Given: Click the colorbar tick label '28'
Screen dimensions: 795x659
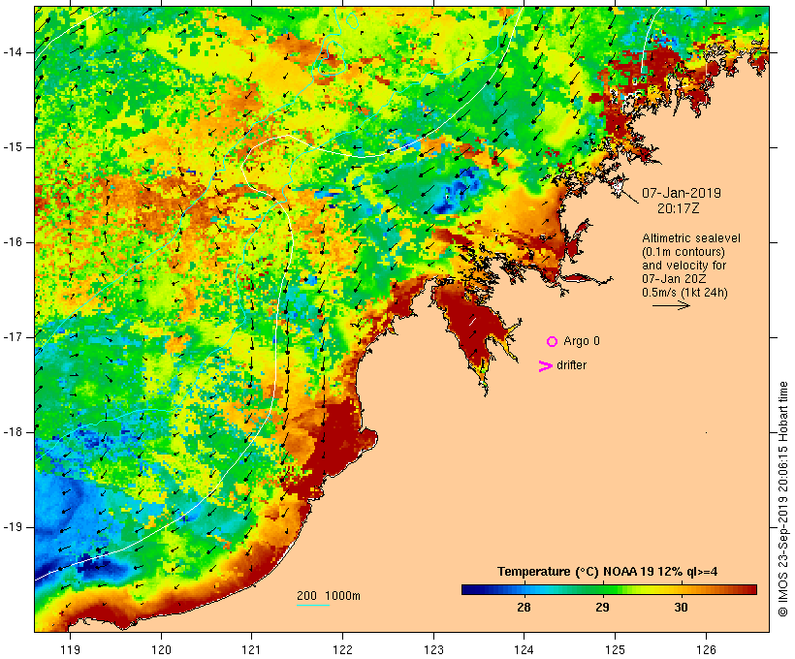Looking at the screenshot, I should pos(524,607).
